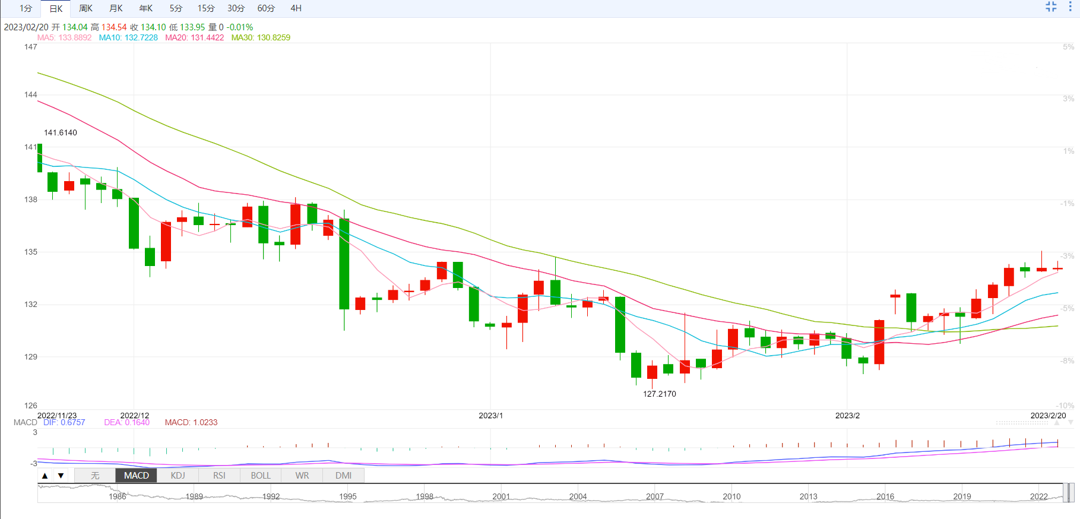Switch to the 4H timeframe tab
Image resolution: width=1080 pixels, height=519 pixels.
tap(296, 8)
